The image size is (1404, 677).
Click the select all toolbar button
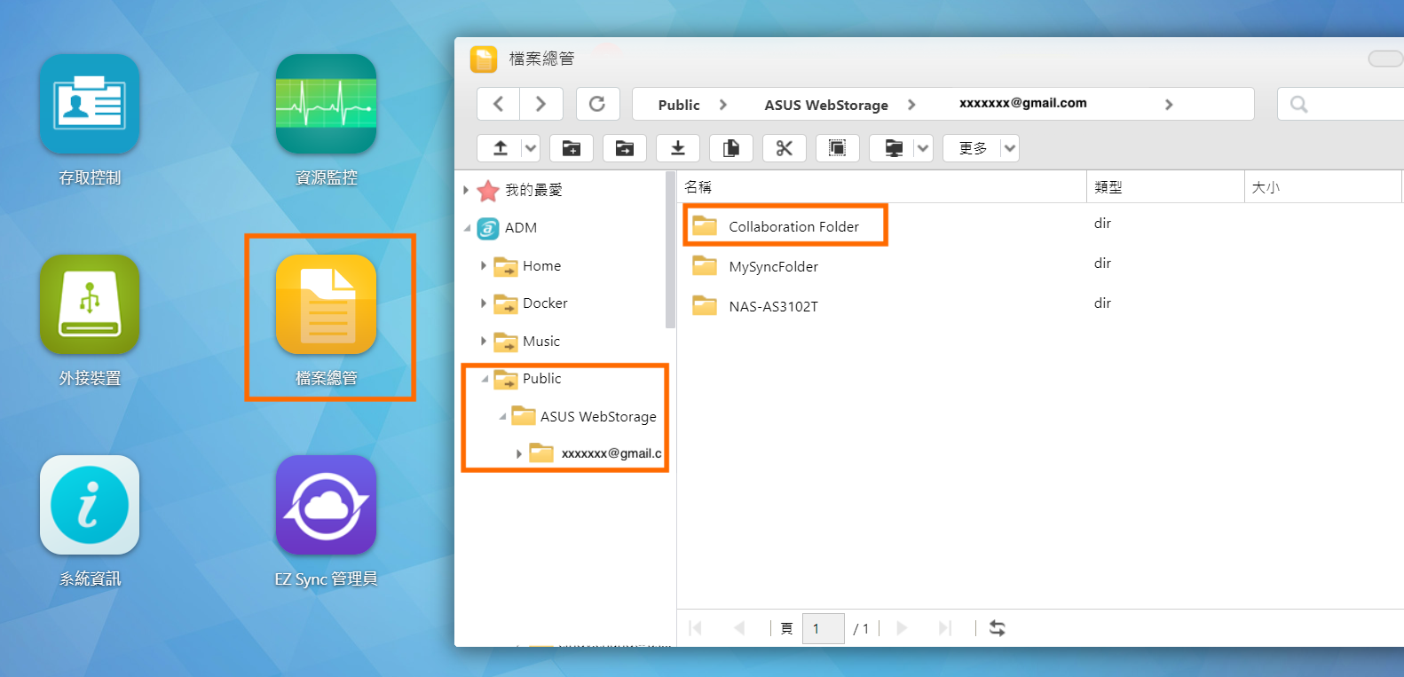[838, 148]
